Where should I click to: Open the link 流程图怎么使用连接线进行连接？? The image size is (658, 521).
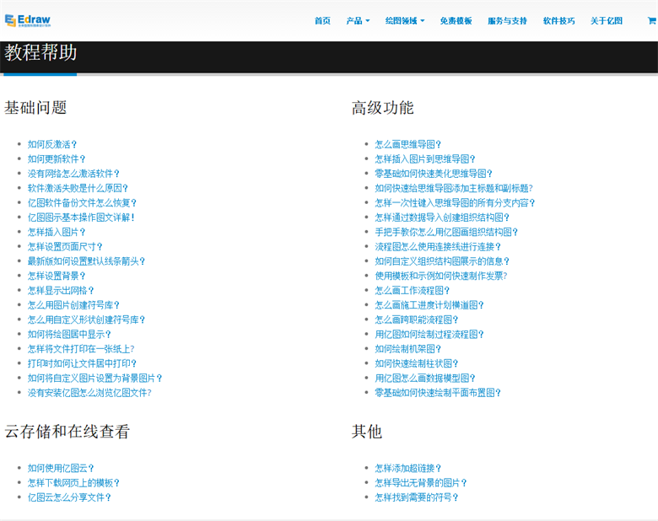pyautogui.click(x=438, y=247)
